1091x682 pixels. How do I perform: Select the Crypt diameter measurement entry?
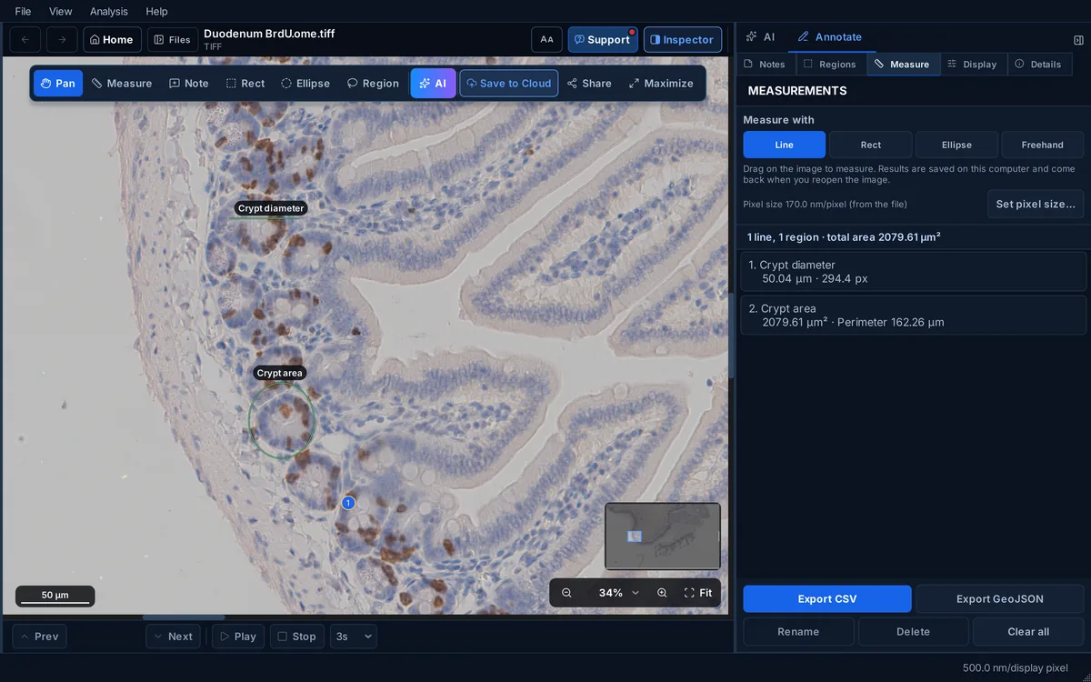pos(914,272)
